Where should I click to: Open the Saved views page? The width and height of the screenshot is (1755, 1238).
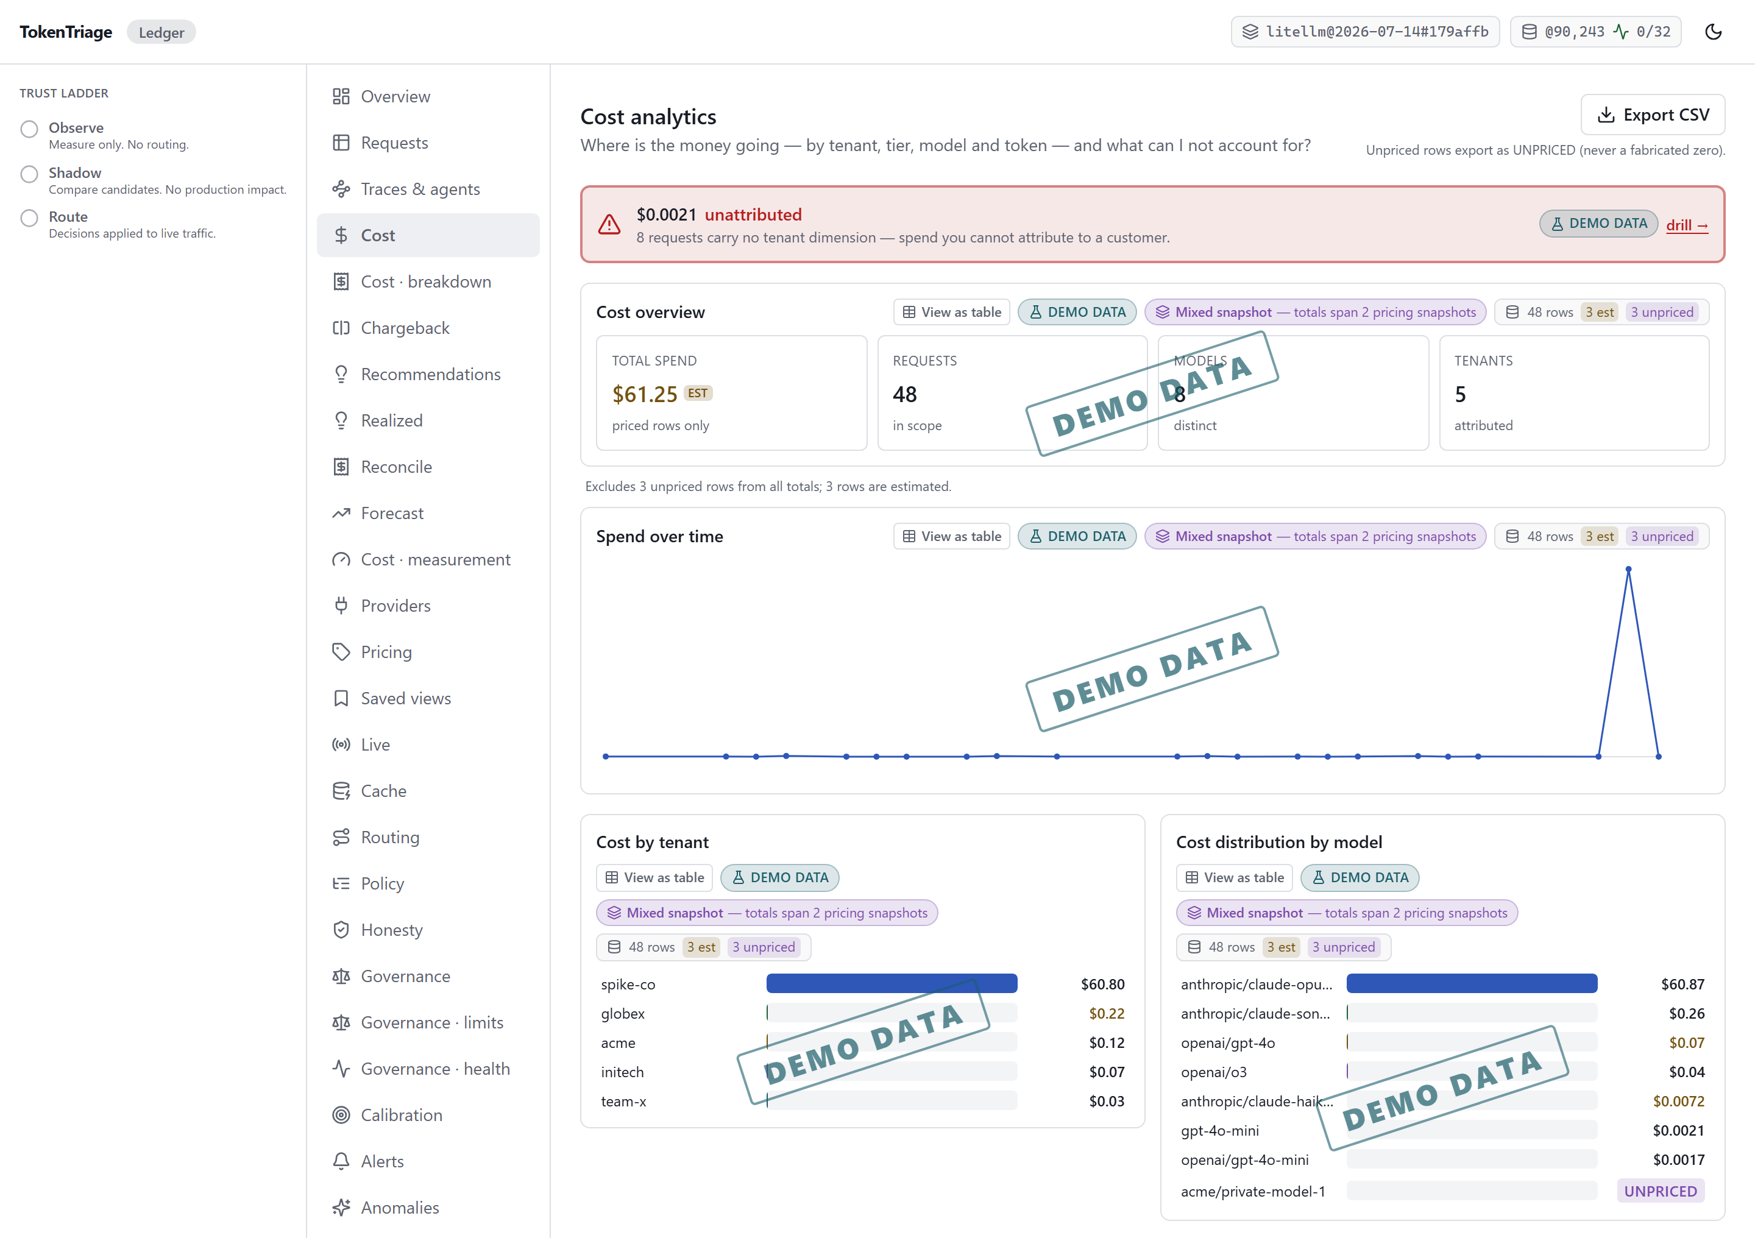click(x=428, y=698)
